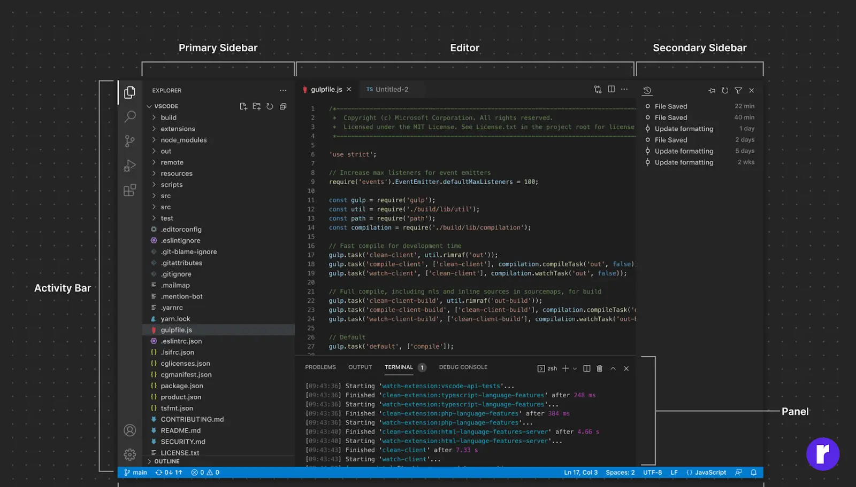This screenshot has width=856, height=487.
Task: Open the Accounts icon in Activity Bar
Action: (x=129, y=430)
